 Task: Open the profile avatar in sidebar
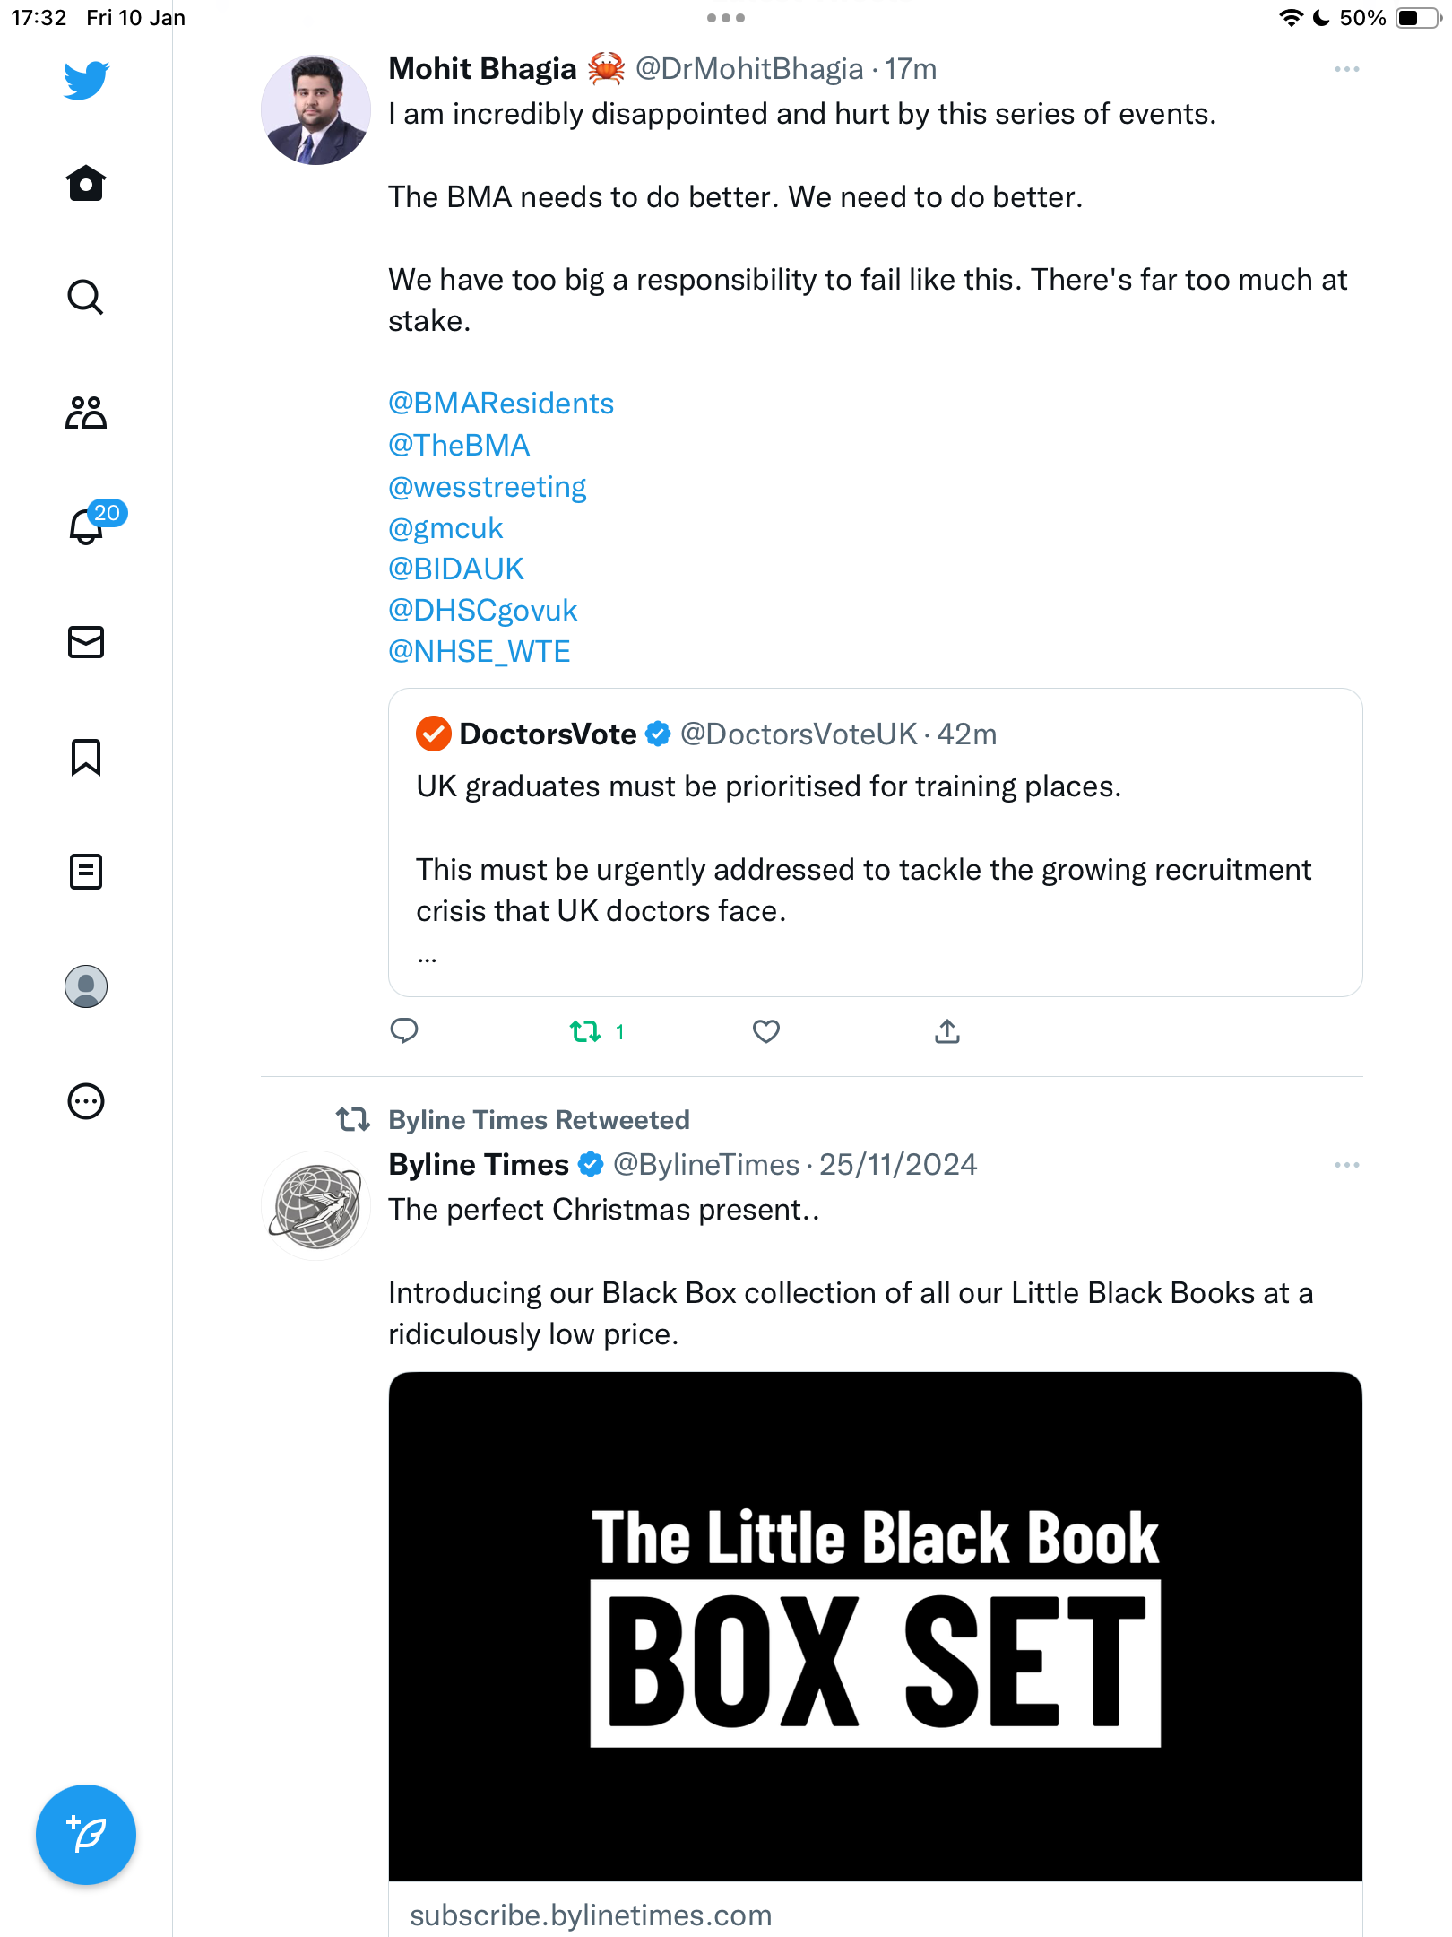pos(86,986)
